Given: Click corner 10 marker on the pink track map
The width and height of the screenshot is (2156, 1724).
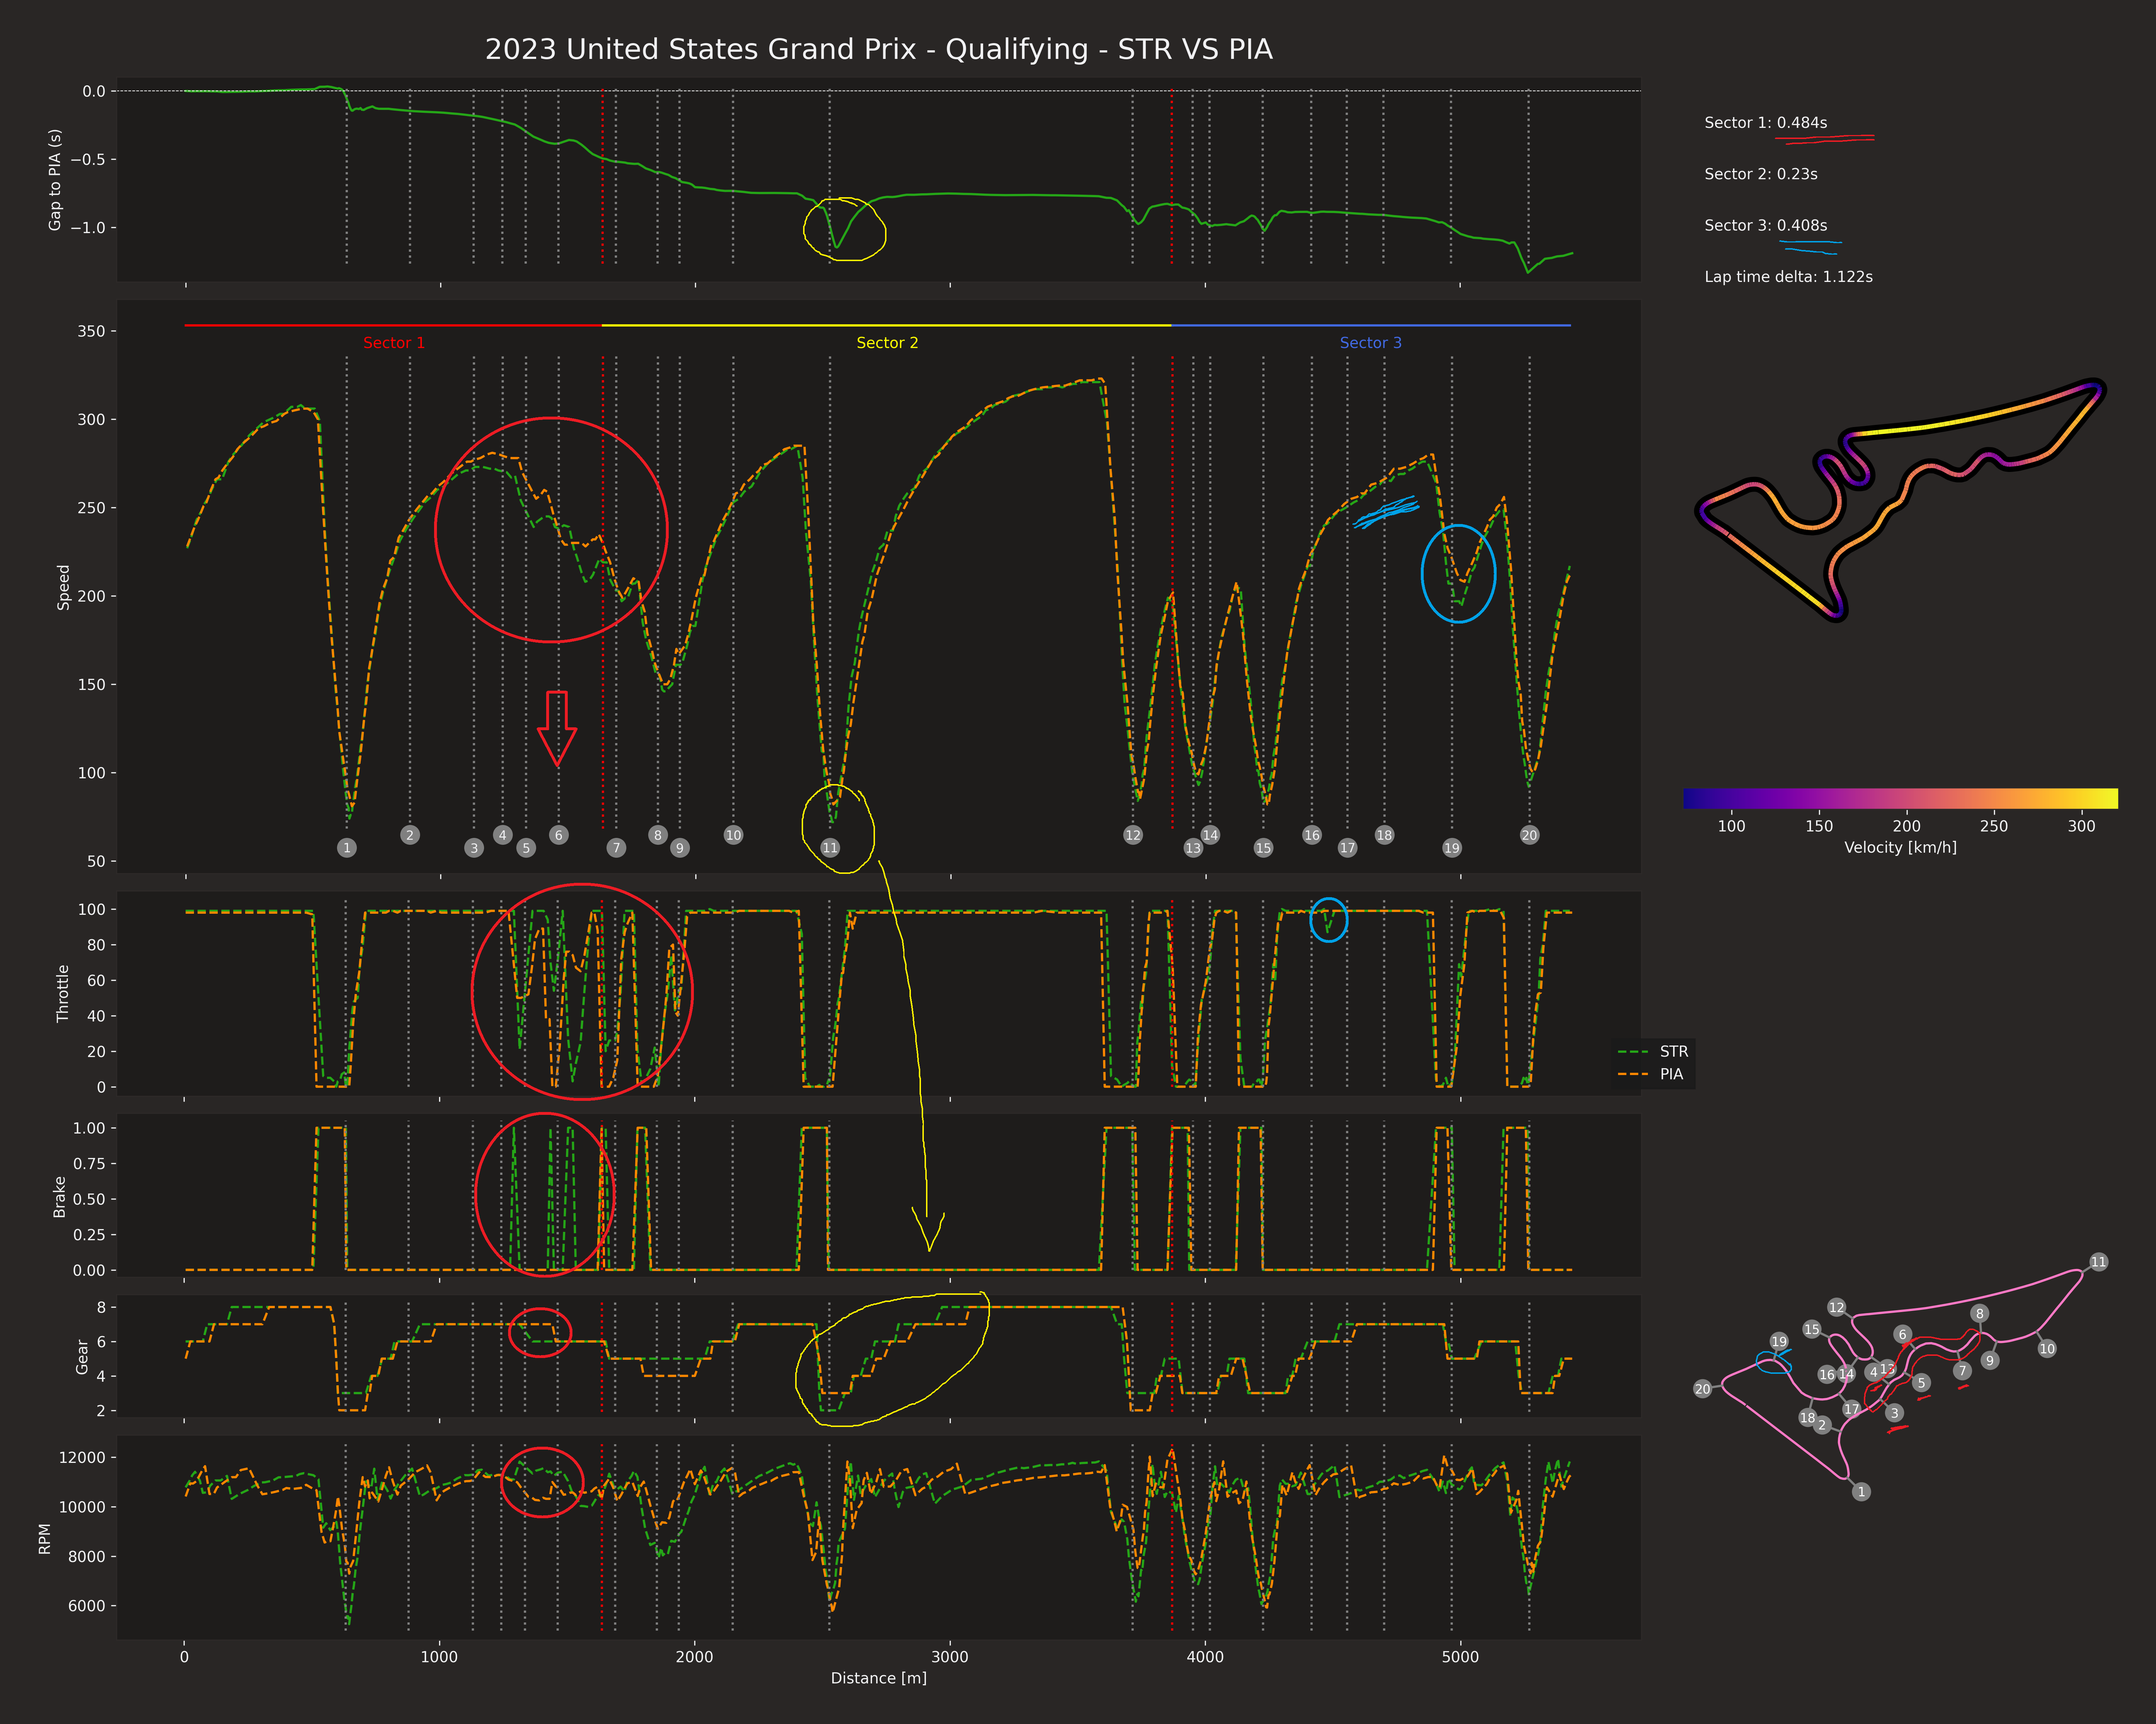Looking at the screenshot, I should [x=2047, y=1348].
